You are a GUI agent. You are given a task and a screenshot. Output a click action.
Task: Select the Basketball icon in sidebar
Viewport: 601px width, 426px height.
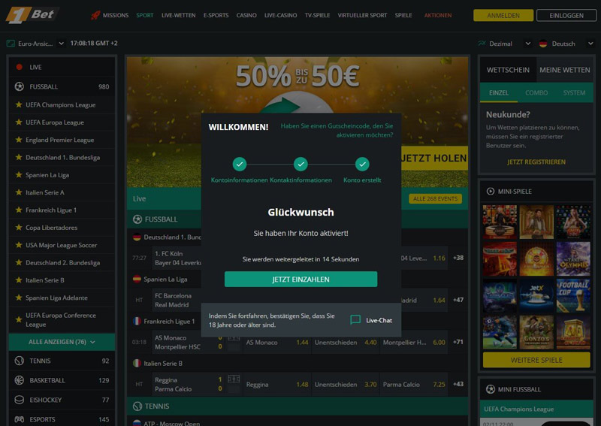point(20,380)
